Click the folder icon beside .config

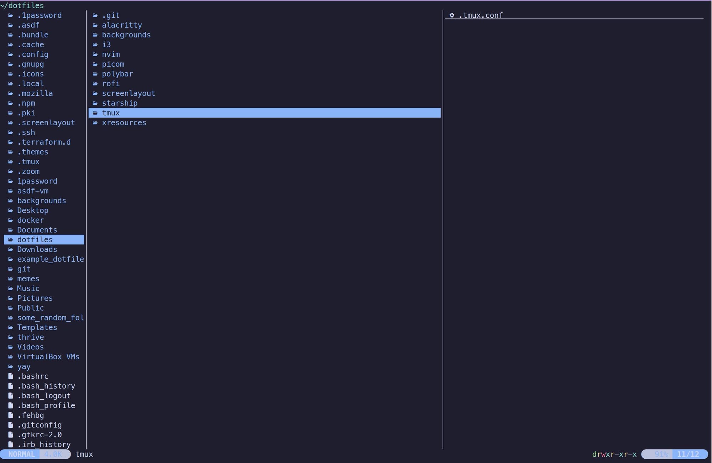click(x=11, y=54)
